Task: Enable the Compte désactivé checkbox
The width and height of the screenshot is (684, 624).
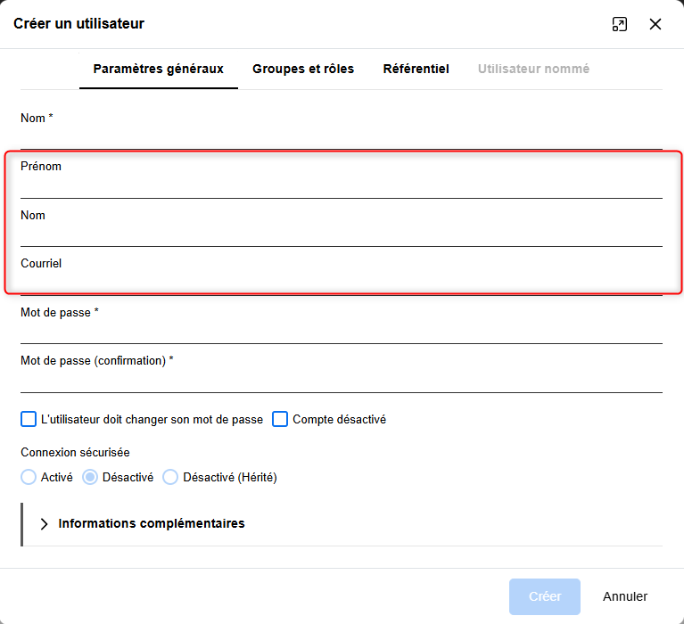Action: tap(280, 419)
